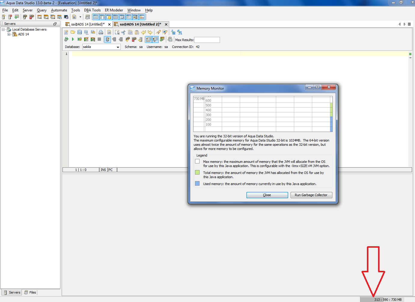Click line 1 of the query editor
Image resolution: width=415 pixels, height=302 pixels.
click(240, 54)
